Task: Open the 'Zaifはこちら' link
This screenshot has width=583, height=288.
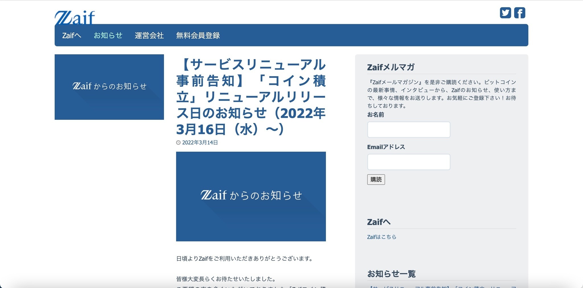Action: tap(381, 237)
